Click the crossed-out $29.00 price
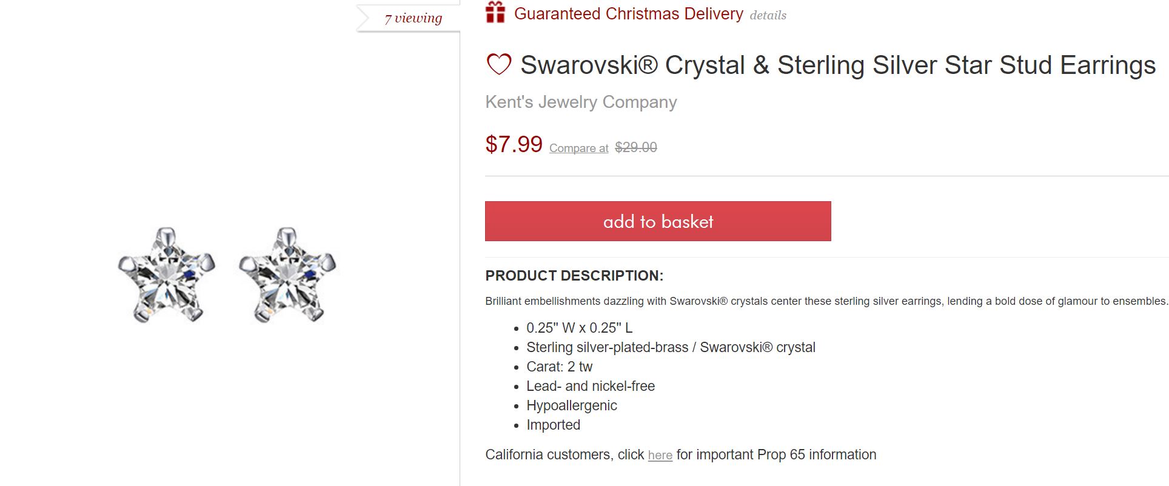 pos(635,147)
